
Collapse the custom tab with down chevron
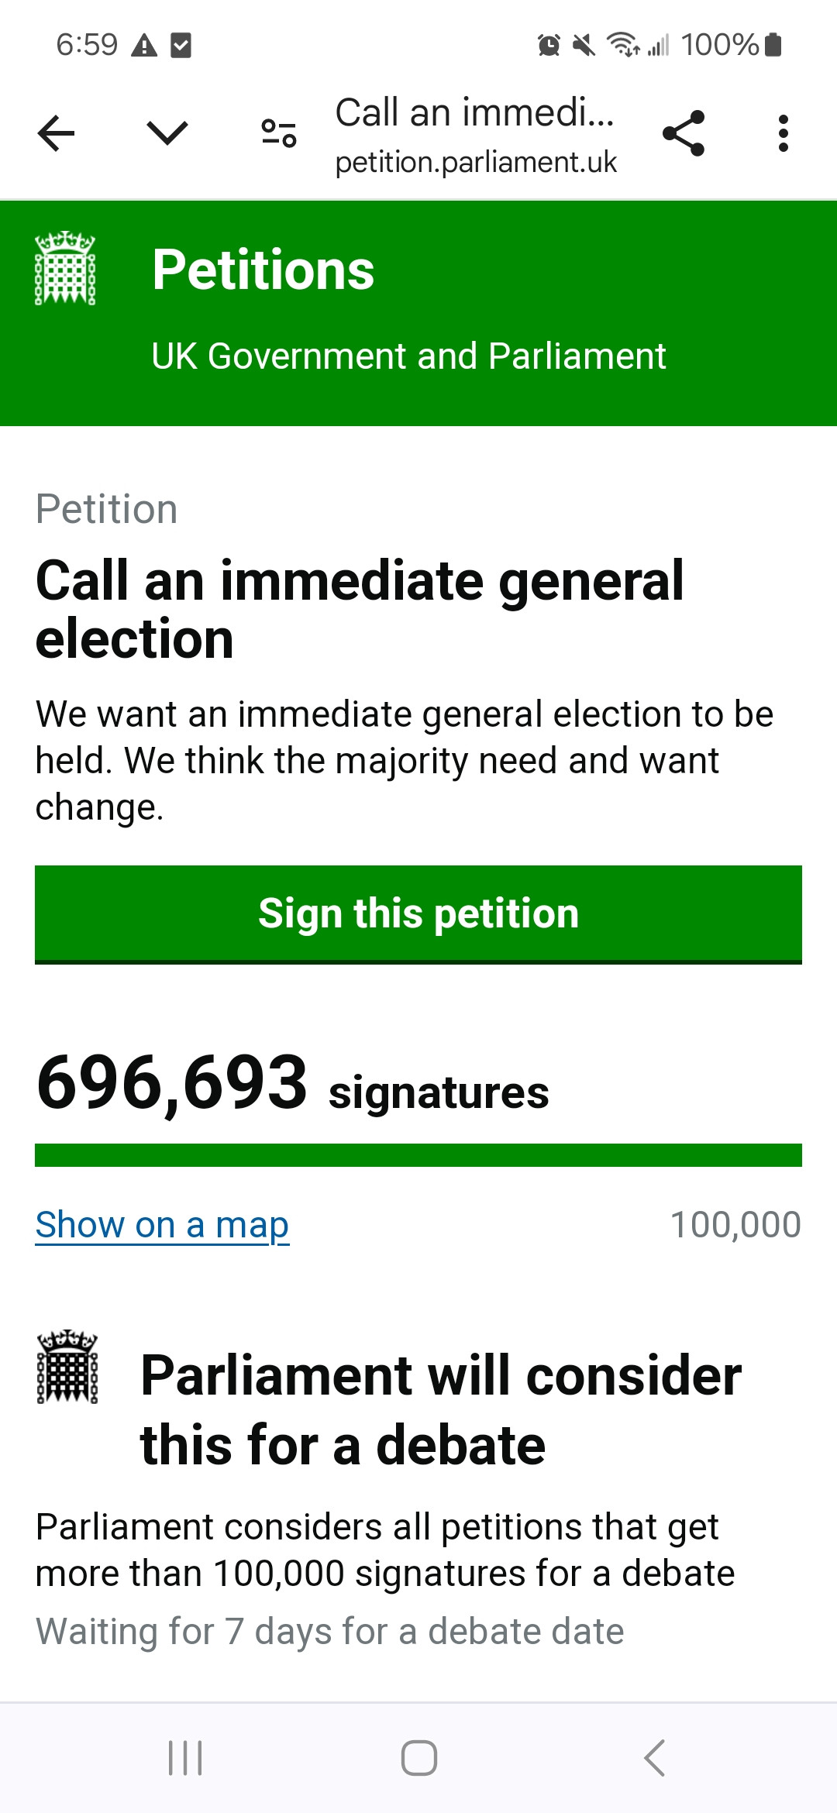point(167,133)
